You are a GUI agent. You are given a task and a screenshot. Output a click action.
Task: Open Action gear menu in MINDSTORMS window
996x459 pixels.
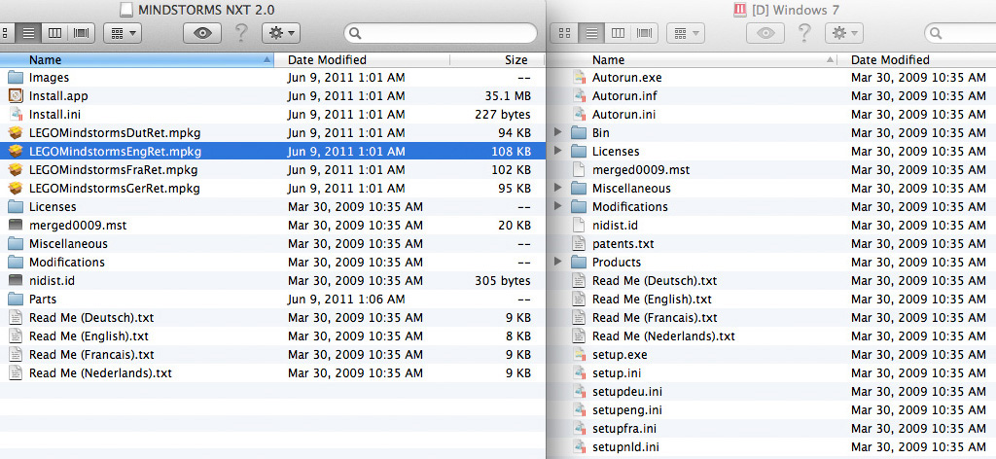[280, 33]
